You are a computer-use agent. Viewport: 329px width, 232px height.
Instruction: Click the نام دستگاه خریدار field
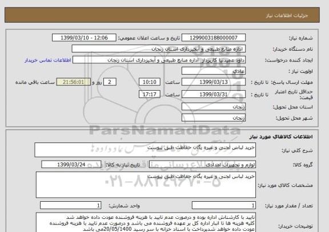tap(159, 49)
